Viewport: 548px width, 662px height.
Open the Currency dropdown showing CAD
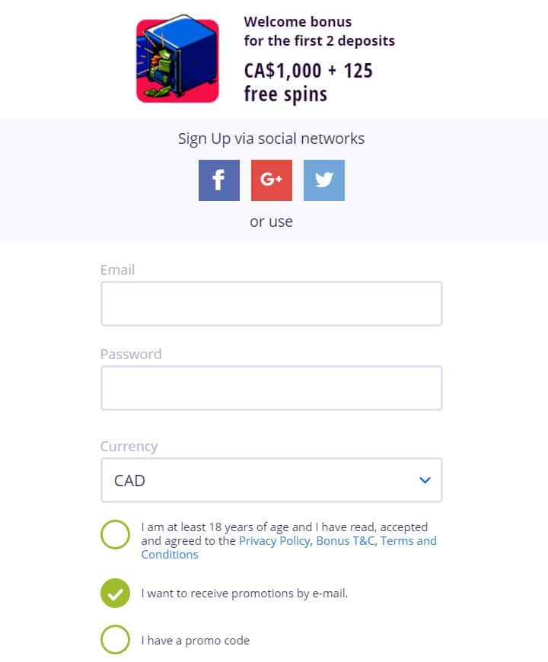click(x=259, y=480)
